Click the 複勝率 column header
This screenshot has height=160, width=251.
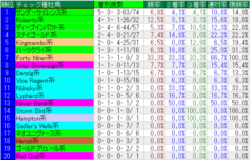point(239,4)
